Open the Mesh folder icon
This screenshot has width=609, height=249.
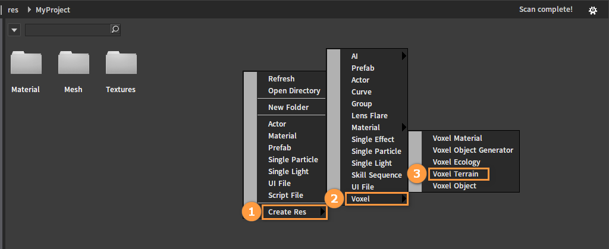pos(73,62)
